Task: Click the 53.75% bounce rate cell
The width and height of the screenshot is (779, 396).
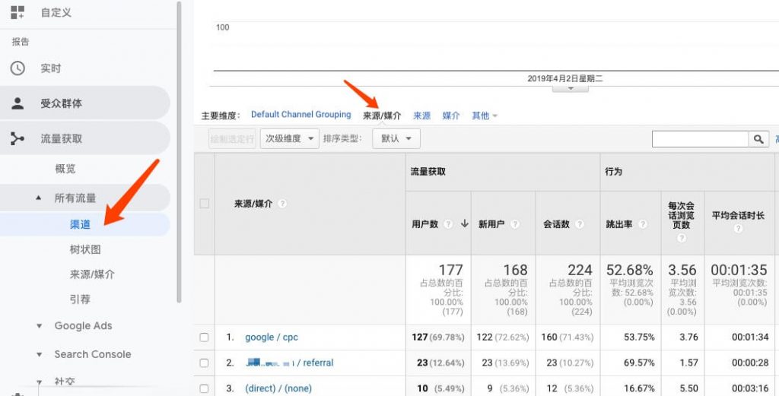Action: [x=639, y=337]
